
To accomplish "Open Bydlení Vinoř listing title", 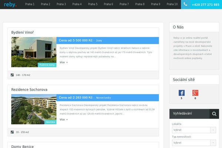I will [22, 33].
